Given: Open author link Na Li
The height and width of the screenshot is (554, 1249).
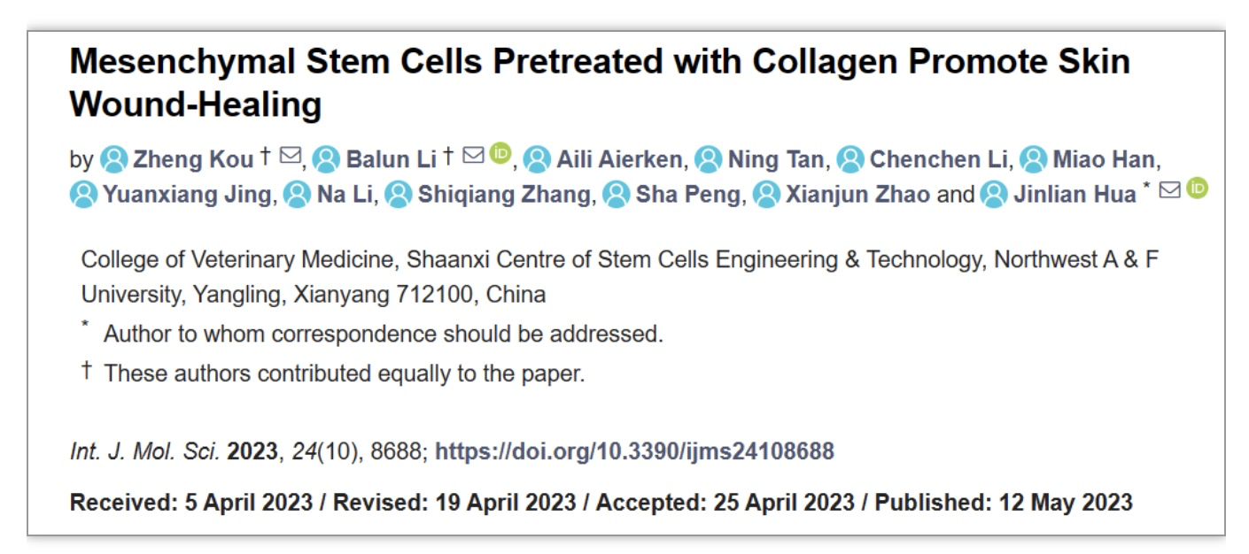Looking at the screenshot, I should [345, 195].
